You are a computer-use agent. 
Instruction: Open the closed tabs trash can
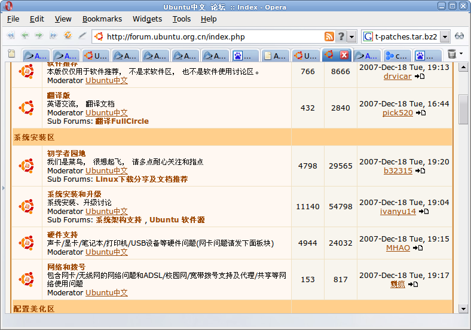[x=451, y=54]
